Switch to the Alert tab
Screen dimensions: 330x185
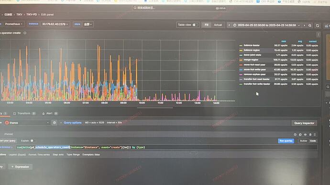coord(50,113)
